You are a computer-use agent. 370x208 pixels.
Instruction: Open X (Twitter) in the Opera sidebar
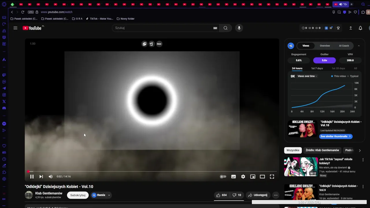pos(4,102)
